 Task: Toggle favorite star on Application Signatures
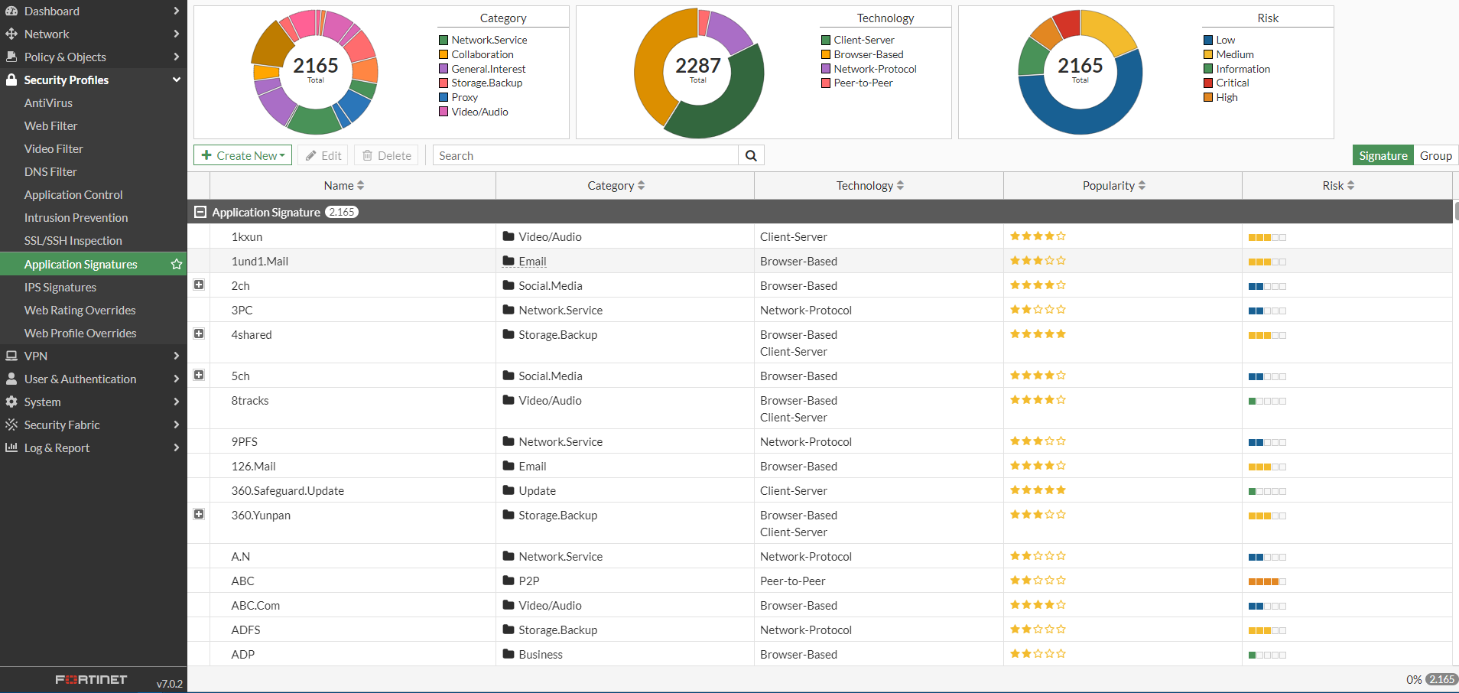point(177,265)
